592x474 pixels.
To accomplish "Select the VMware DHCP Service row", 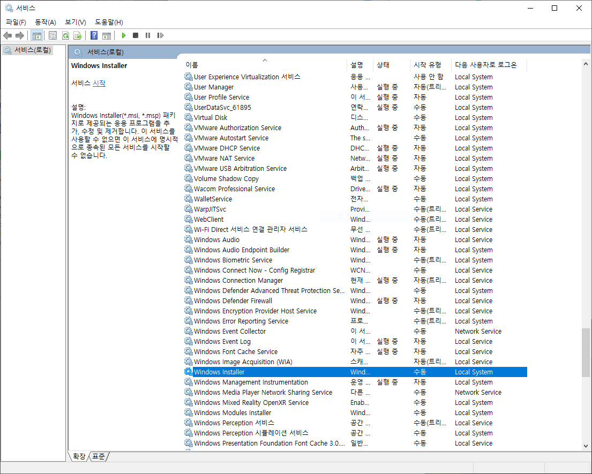I will click(x=355, y=148).
